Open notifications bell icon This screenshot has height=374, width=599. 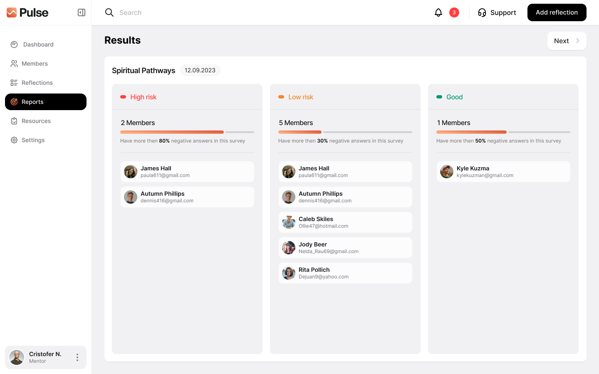pos(438,12)
